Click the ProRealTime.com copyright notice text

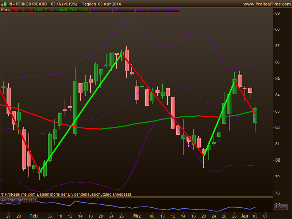66,194
